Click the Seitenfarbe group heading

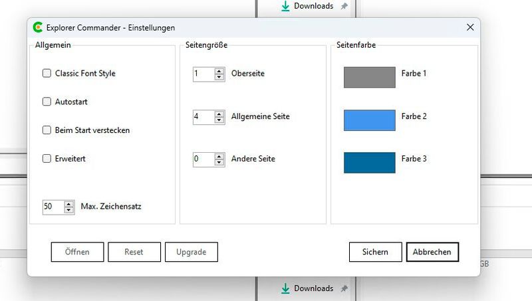[356, 45]
